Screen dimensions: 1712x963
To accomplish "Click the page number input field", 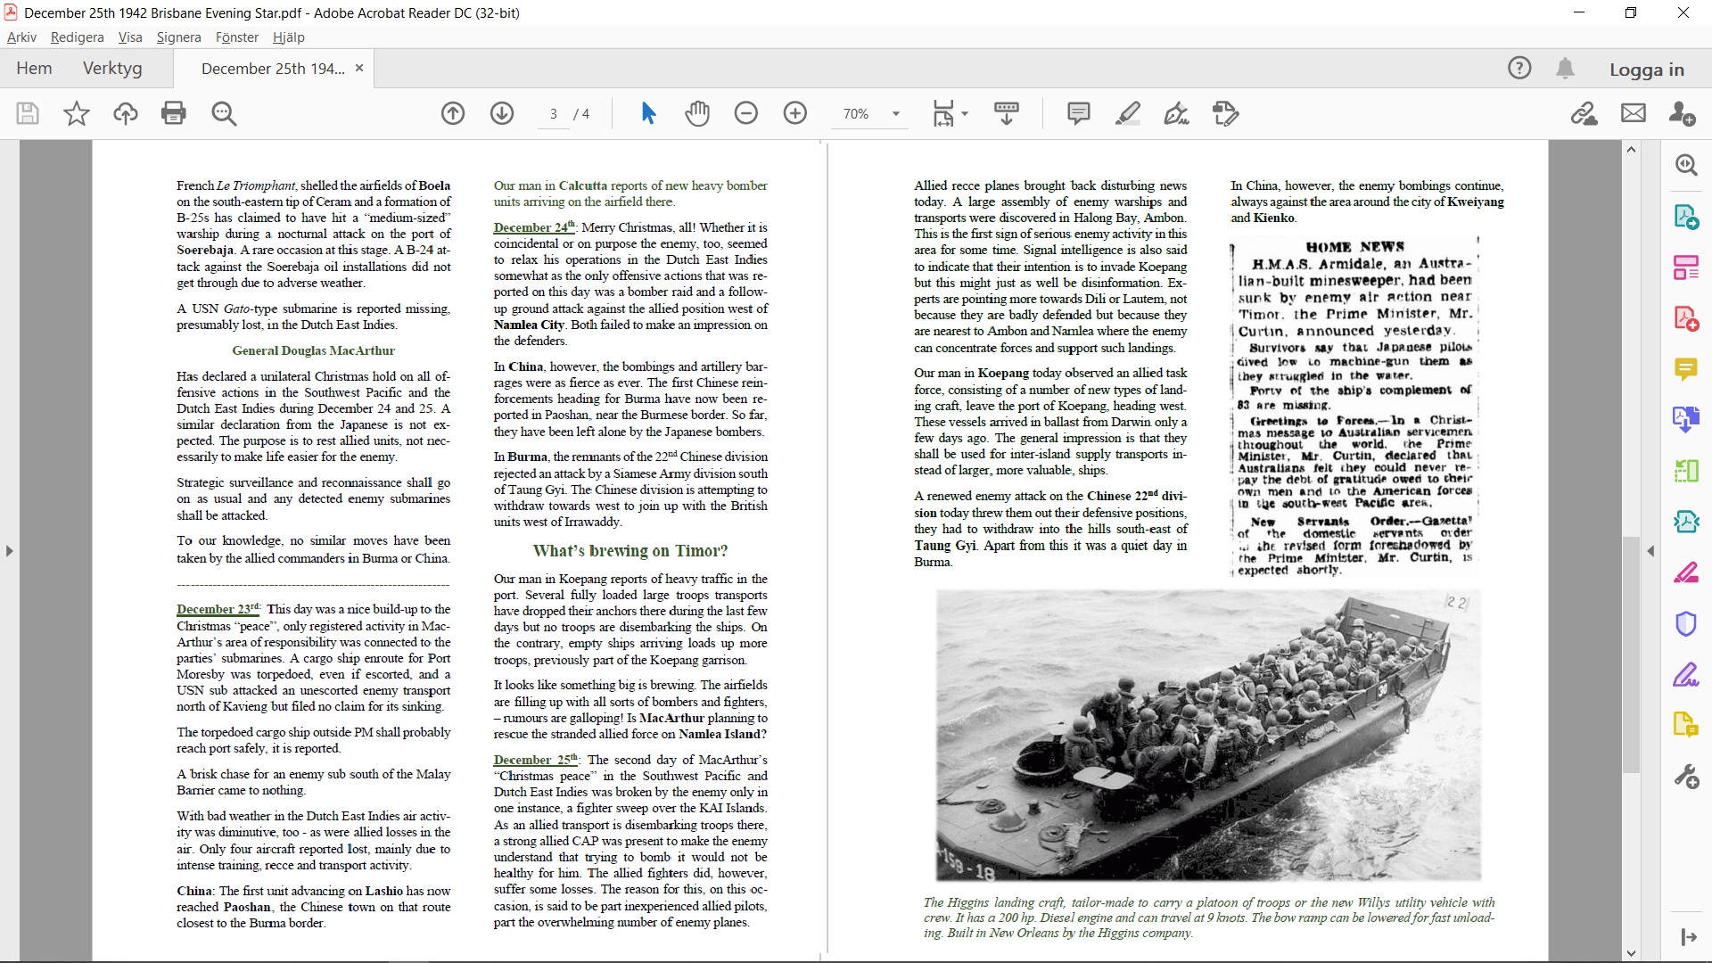I will pyautogui.click(x=554, y=114).
